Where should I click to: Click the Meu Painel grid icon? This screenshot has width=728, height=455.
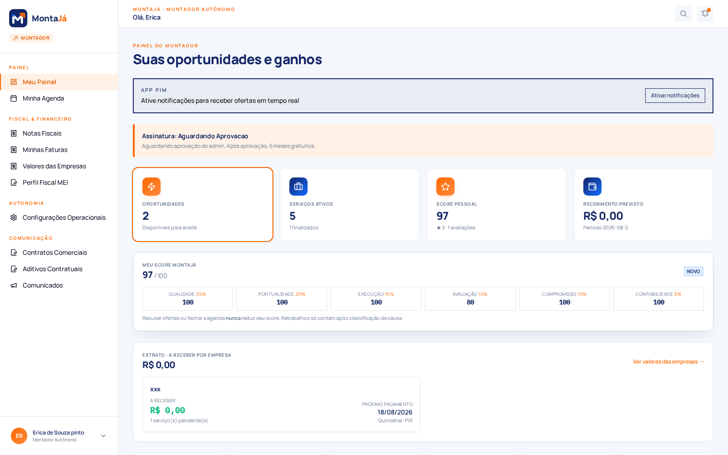14,82
